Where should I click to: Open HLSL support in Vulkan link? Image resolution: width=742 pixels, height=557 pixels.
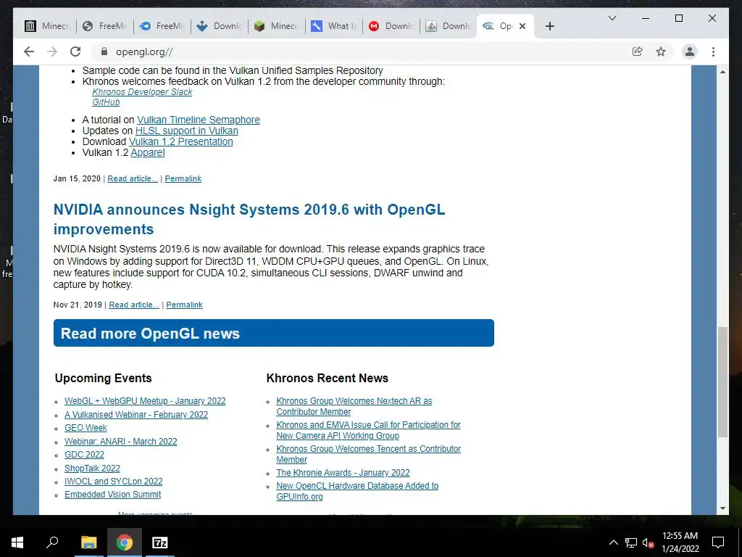pyautogui.click(x=186, y=131)
